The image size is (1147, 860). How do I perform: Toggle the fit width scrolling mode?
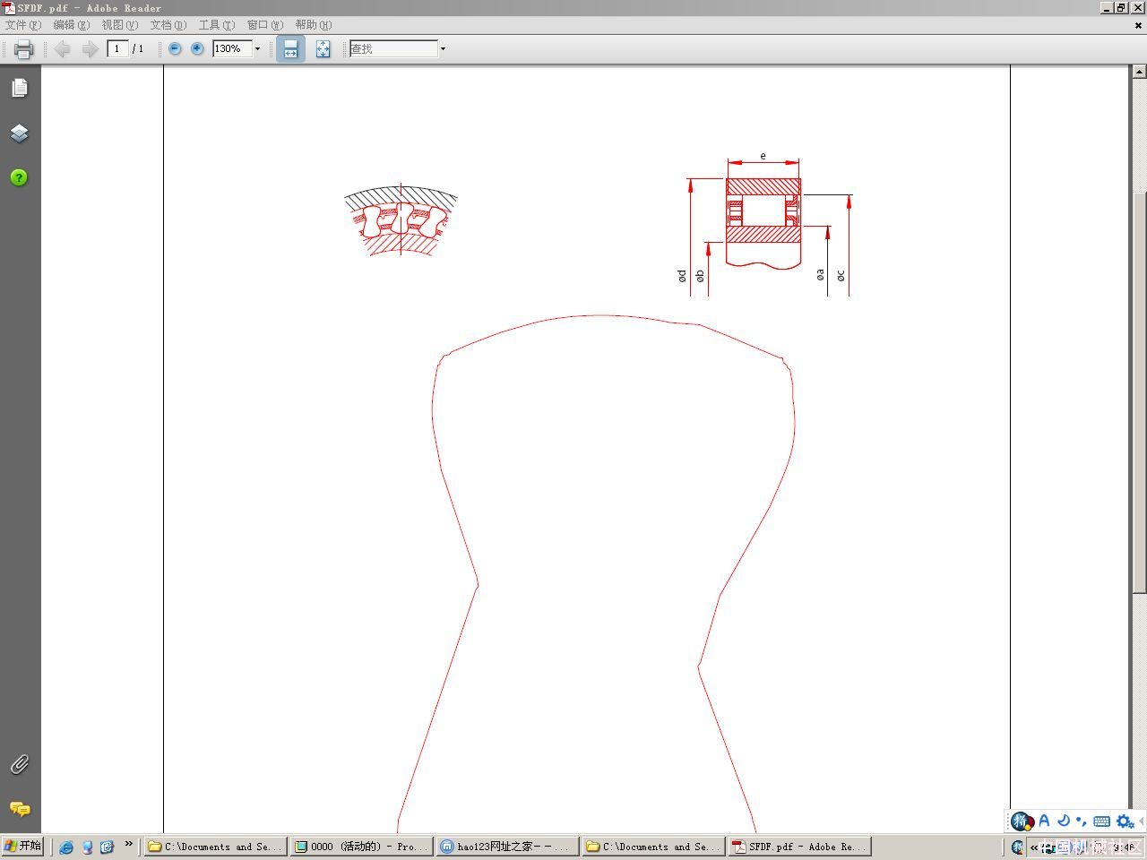(290, 49)
